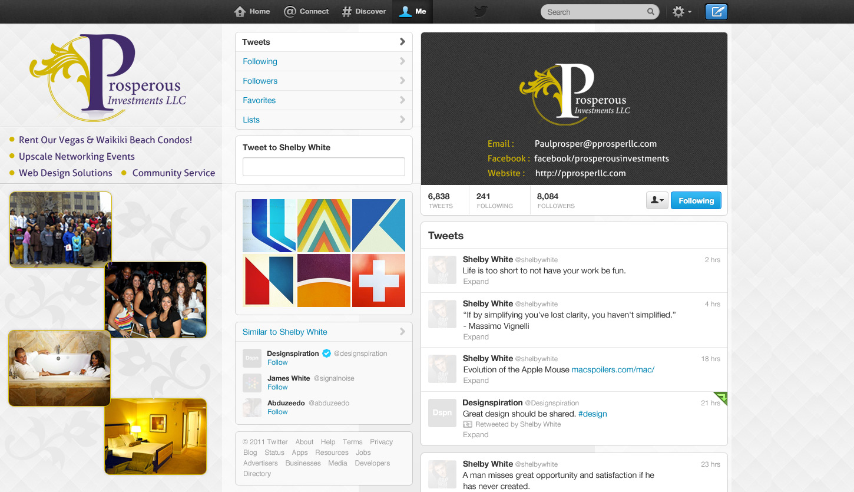This screenshot has width=854, height=492.
Task: Select Tweets in profile sidebar
Action: pyautogui.click(x=324, y=42)
